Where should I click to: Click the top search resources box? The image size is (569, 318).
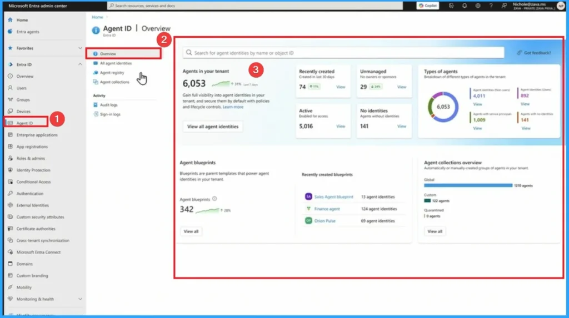(254, 6)
